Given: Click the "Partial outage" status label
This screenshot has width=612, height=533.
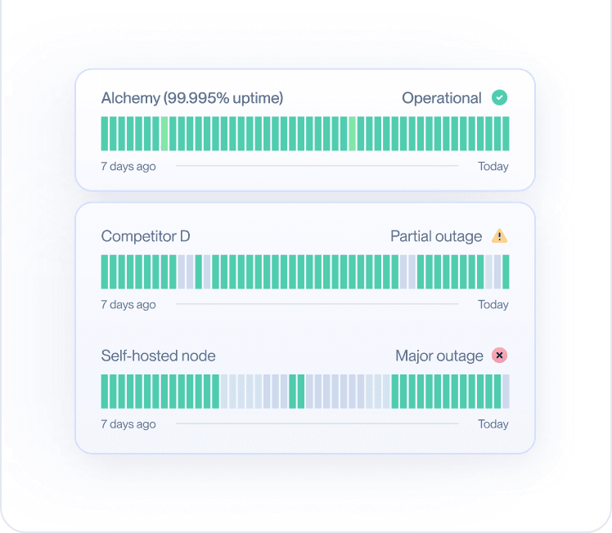Looking at the screenshot, I should pyautogui.click(x=436, y=236).
